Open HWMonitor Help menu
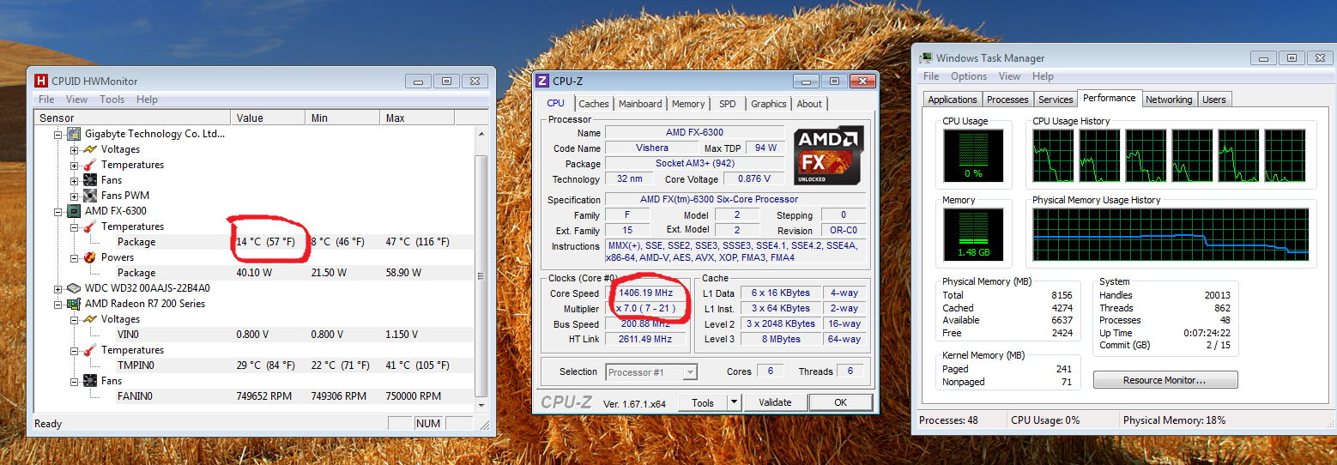This screenshot has width=1337, height=465. 147,100
